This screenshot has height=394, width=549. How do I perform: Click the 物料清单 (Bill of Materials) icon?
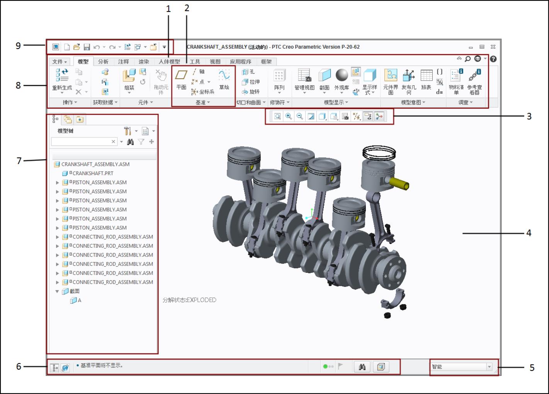click(x=456, y=76)
